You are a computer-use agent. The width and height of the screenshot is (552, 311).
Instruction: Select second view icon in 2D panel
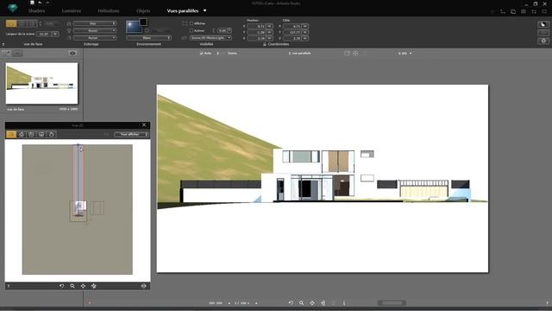click(22, 135)
